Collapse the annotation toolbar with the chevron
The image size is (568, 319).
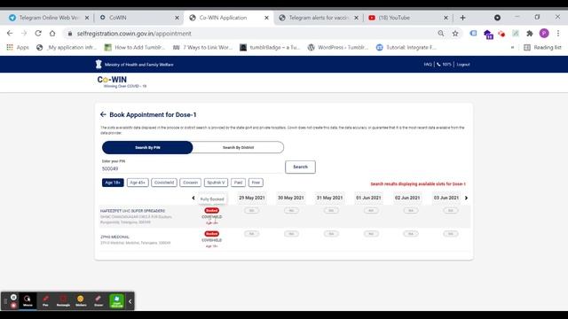130,301
